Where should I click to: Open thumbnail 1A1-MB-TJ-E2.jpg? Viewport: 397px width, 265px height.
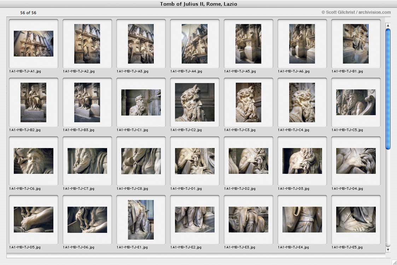[194, 220]
